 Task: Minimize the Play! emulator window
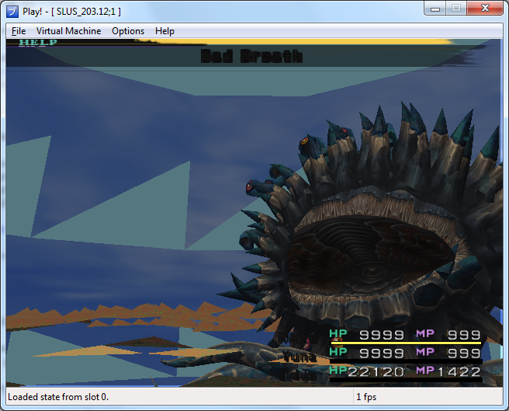click(x=435, y=8)
